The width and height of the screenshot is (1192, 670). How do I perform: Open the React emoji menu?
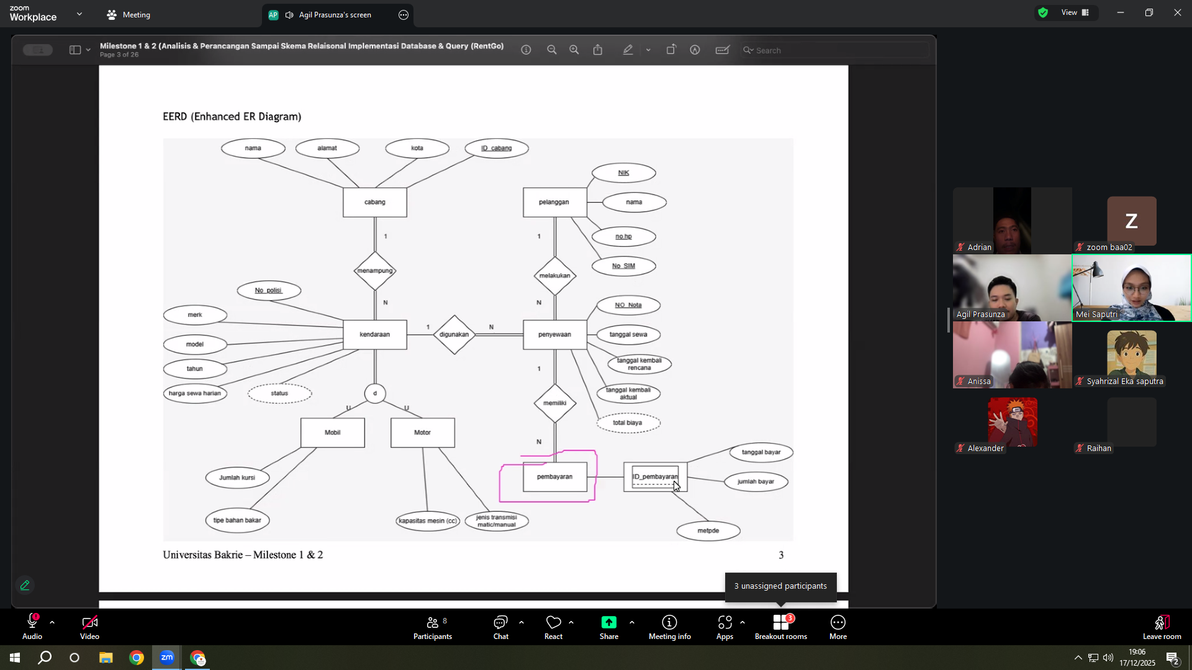553,627
